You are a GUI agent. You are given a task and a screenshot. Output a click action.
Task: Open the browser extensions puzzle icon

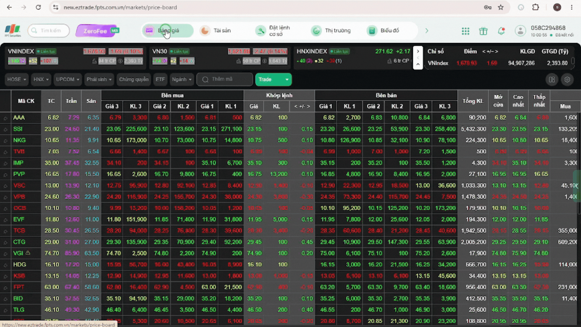coord(536,7)
